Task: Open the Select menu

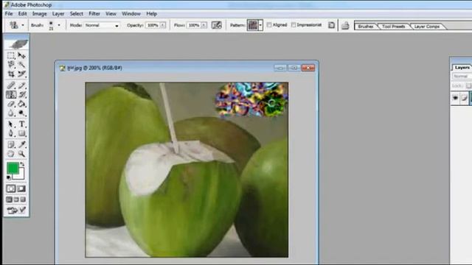Action: pyautogui.click(x=77, y=14)
